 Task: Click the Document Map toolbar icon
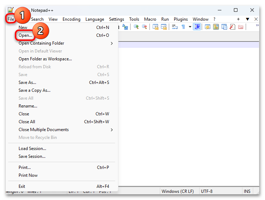tap(216, 27)
